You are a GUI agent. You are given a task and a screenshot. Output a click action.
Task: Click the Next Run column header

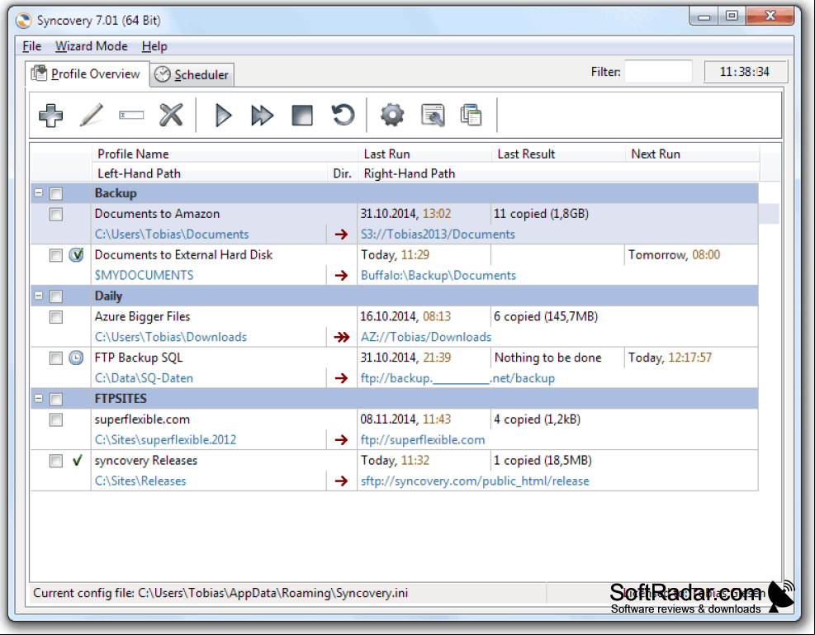692,154
